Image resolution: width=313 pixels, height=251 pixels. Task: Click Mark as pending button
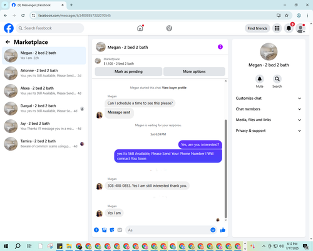point(128,72)
